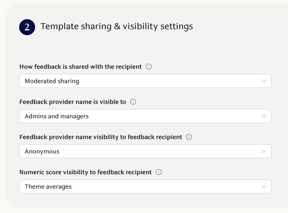Click the selected 'Theme averages' value text
288x213 pixels.
coord(48,187)
